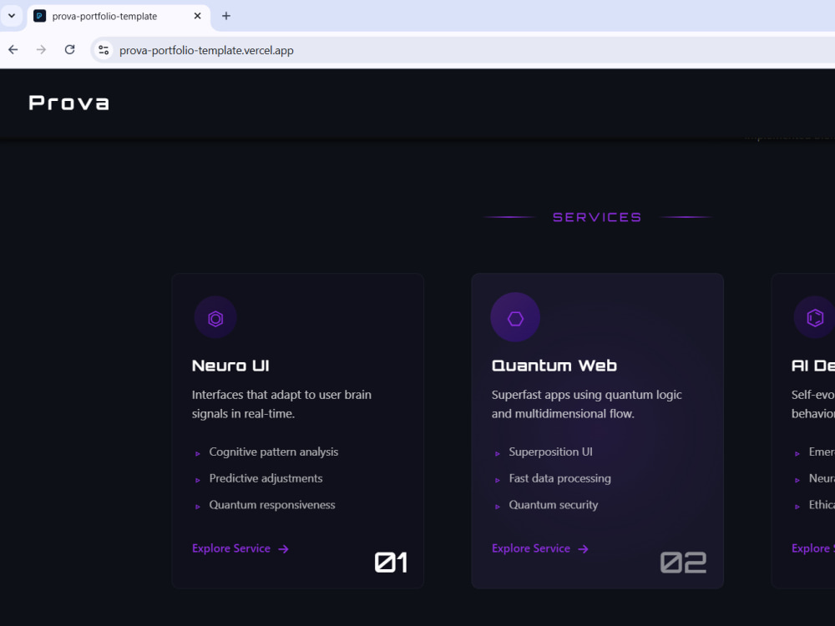Image resolution: width=835 pixels, height=626 pixels.
Task: Click the browser forward arrow
Action: point(41,50)
